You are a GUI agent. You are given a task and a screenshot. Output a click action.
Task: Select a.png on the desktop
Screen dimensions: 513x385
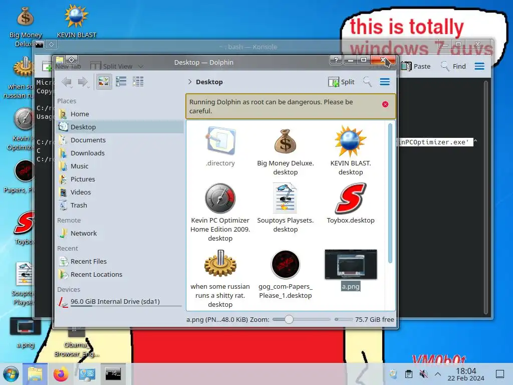click(25, 332)
